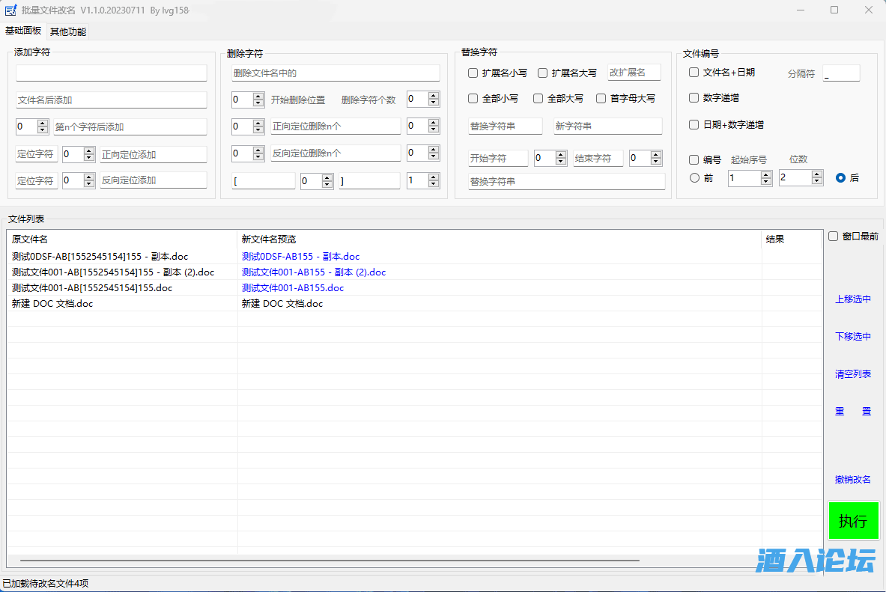The width and height of the screenshot is (886, 592).
Task: Select the 前 radio button
Action: (x=695, y=178)
